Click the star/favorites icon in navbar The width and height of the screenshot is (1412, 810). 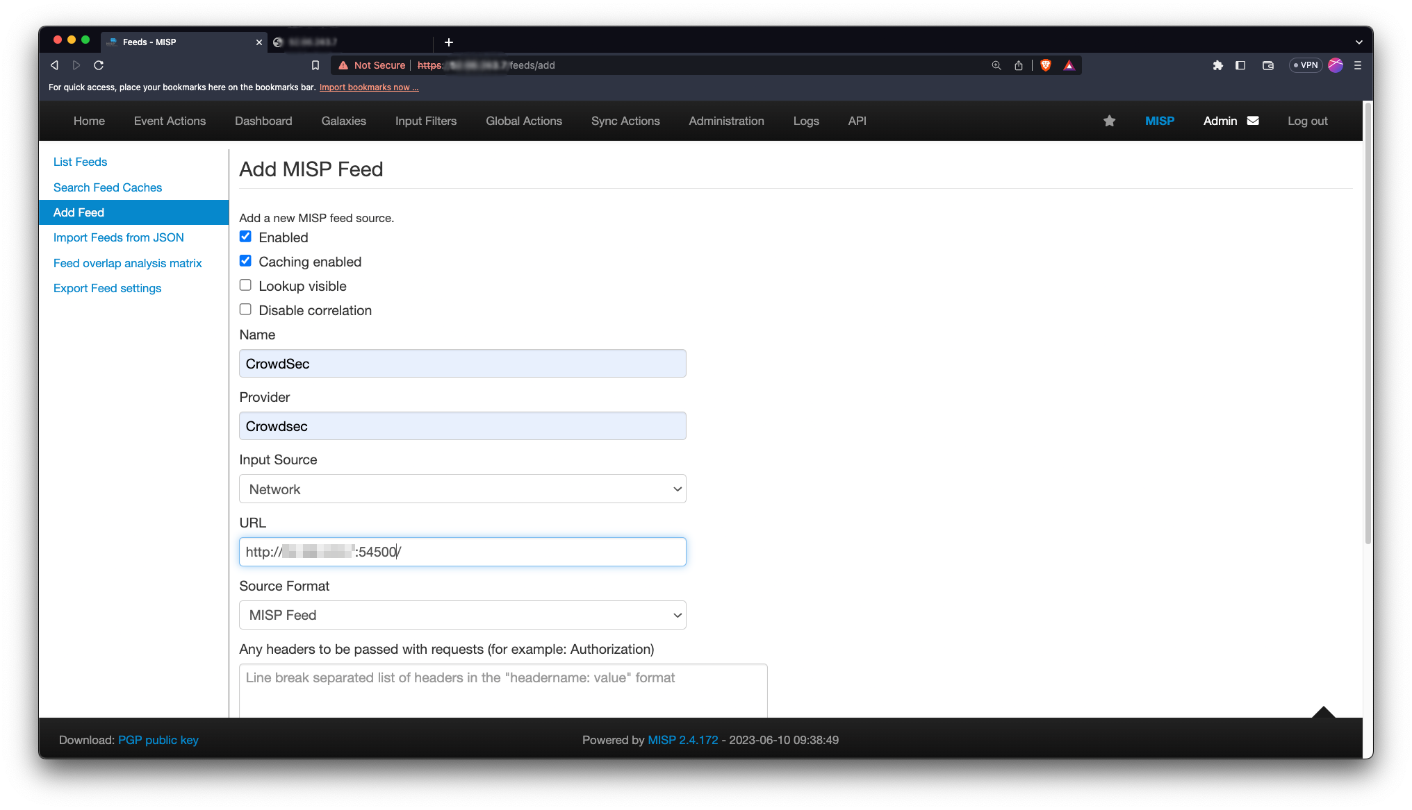[x=1110, y=120]
